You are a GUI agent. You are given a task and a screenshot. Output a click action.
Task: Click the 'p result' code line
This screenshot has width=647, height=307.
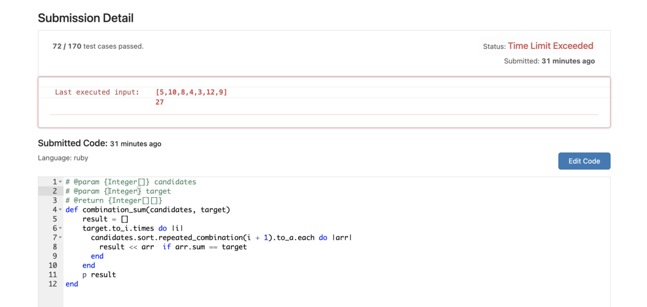(x=99, y=275)
